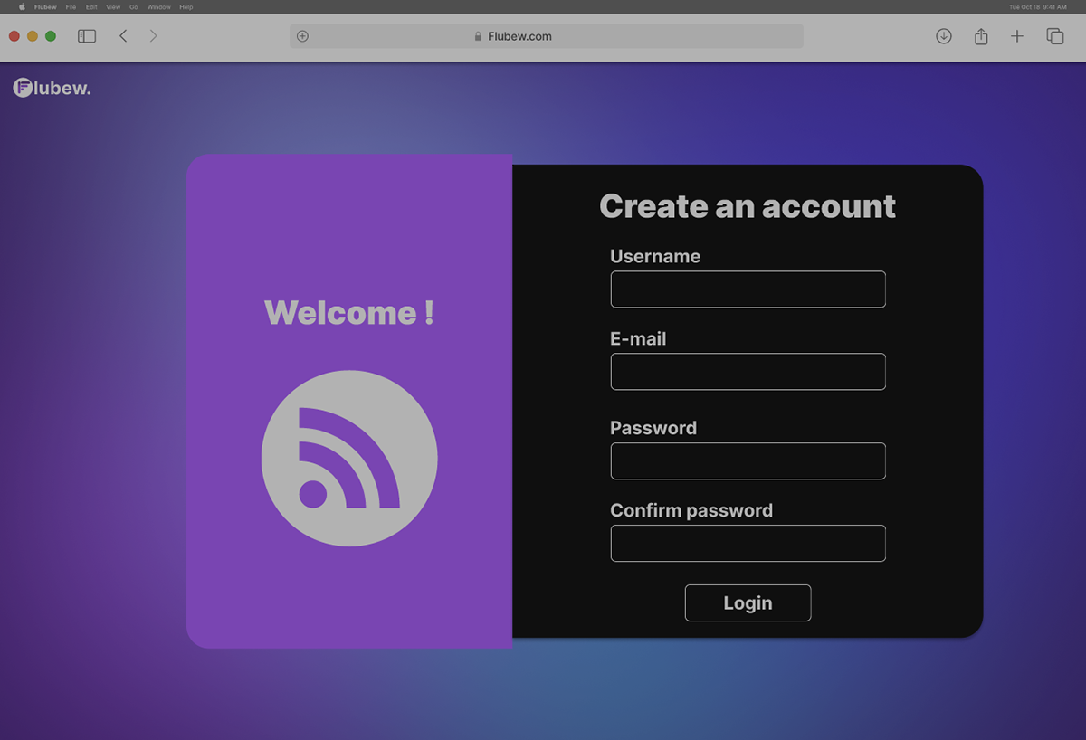Image resolution: width=1086 pixels, height=740 pixels.
Task: Go forward with the right arrow
Action: pyautogui.click(x=153, y=36)
